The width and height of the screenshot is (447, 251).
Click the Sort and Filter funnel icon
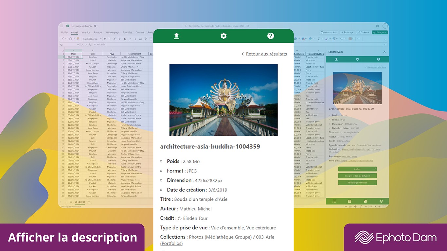coord(334,39)
